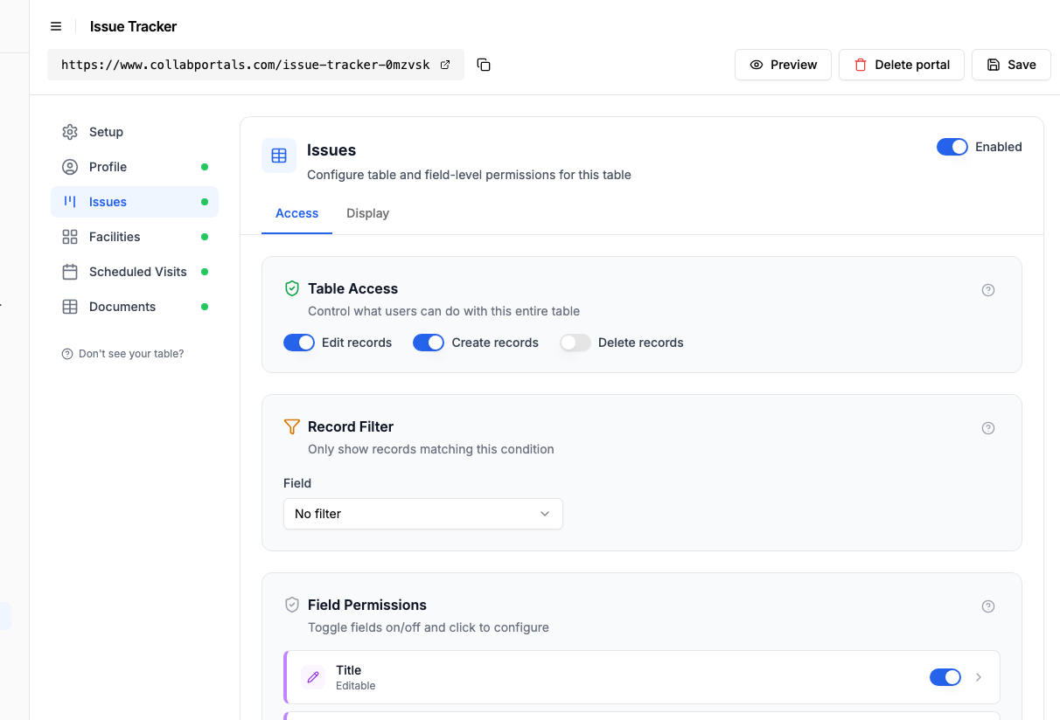Click the Table Access shield icon
Image resolution: width=1060 pixels, height=720 pixels.
coord(292,288)
